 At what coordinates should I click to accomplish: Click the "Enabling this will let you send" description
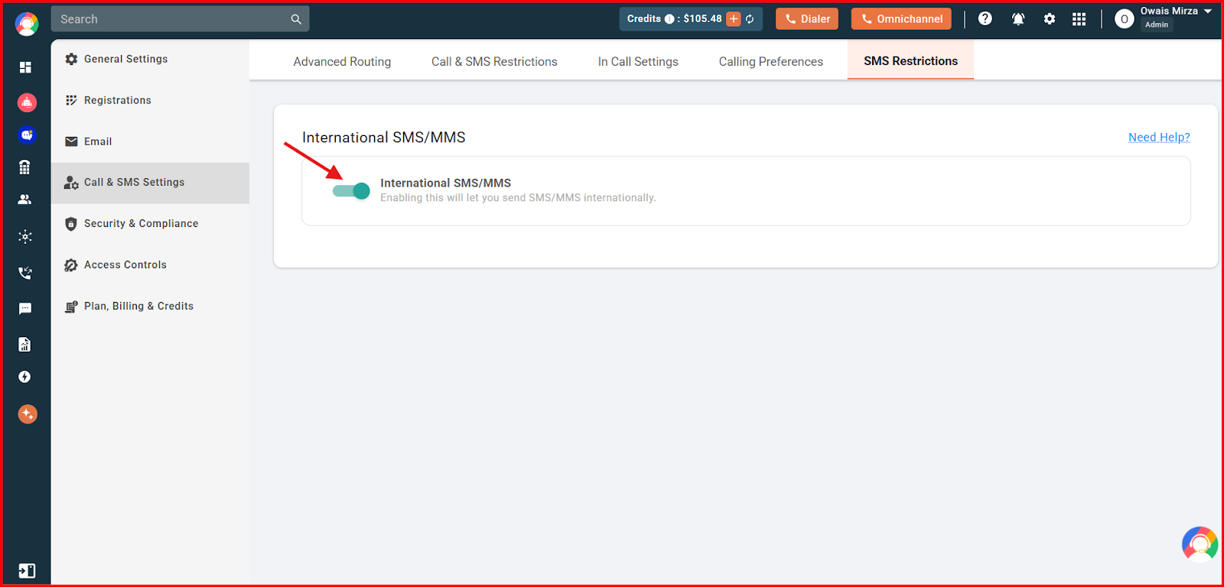tap(518, 198)
